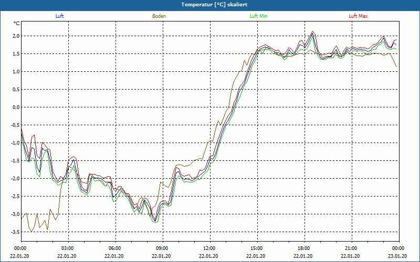Click the blue Luft legend label

[59, 16]
